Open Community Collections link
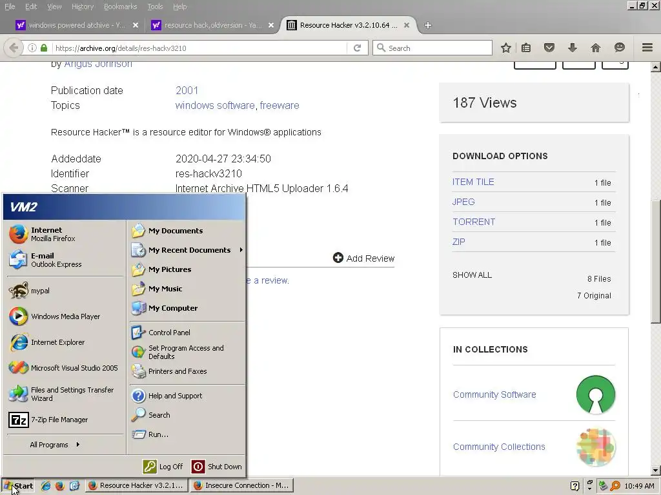Screen dimensions: 661x495 [x=499, y=447]
